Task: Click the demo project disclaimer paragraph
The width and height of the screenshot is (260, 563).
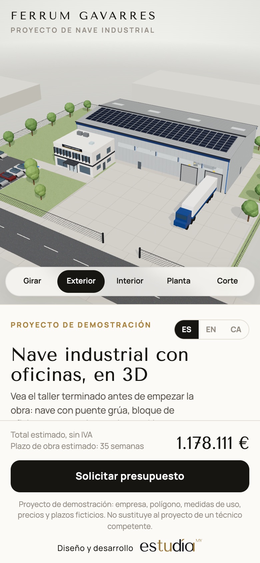Action: [x=130, y=515]
